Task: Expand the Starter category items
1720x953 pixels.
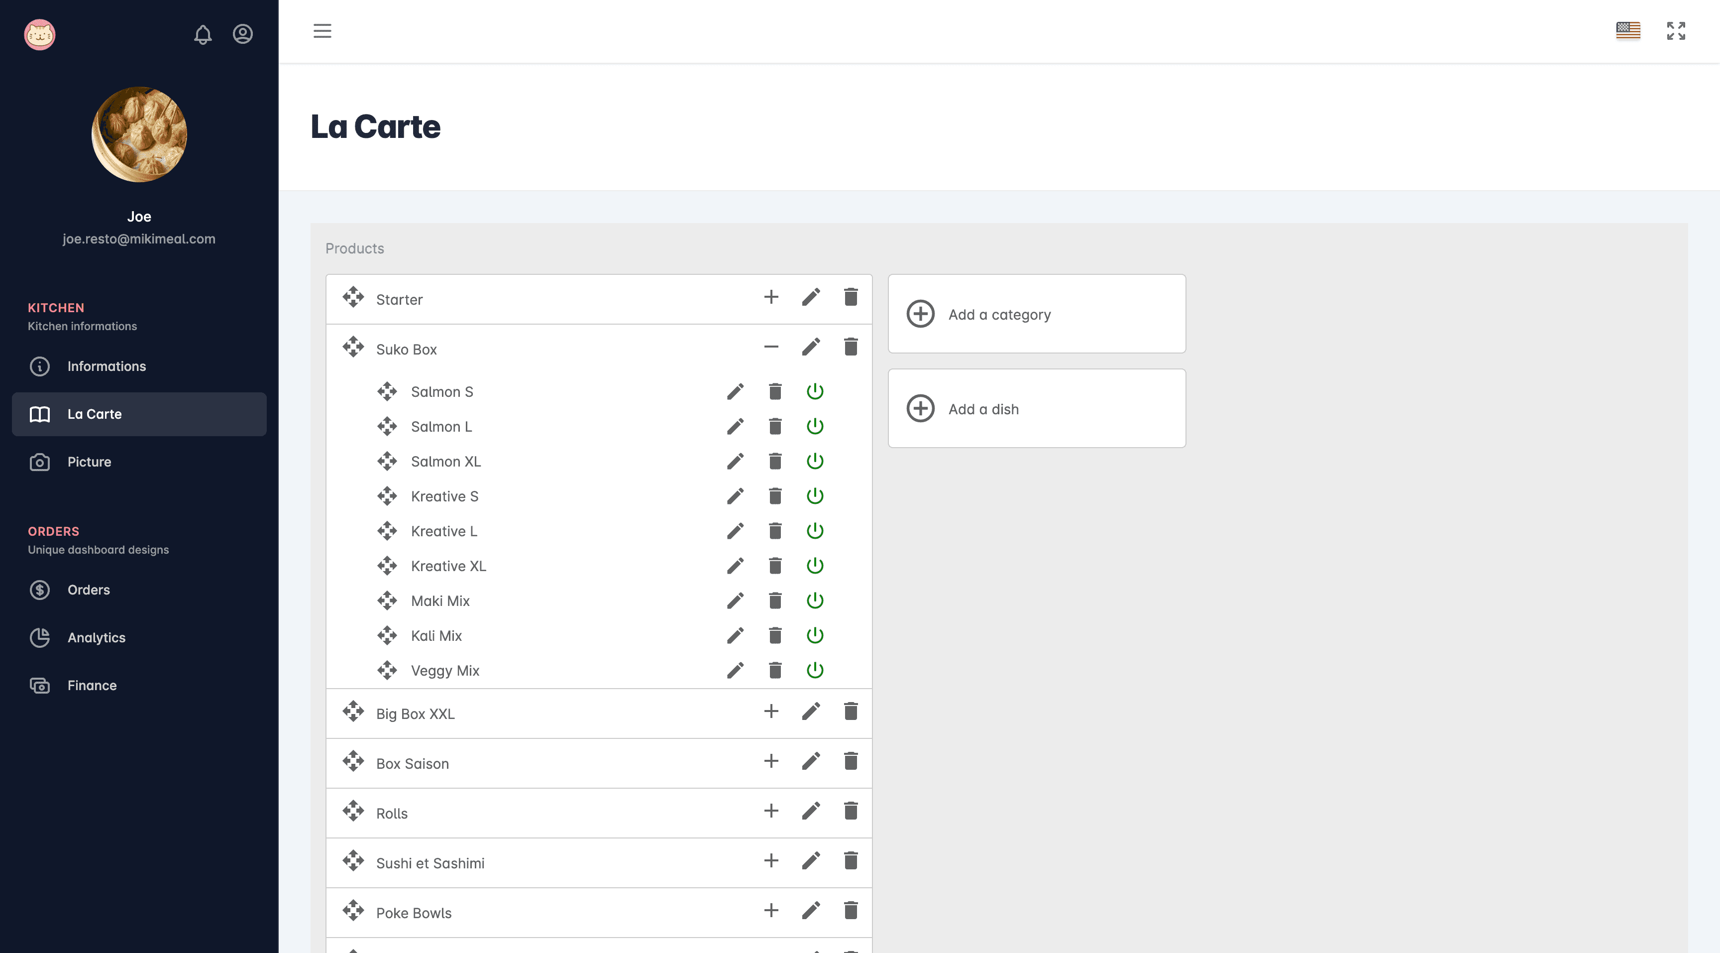Action: pyautogui.click(x=770, y=297)
